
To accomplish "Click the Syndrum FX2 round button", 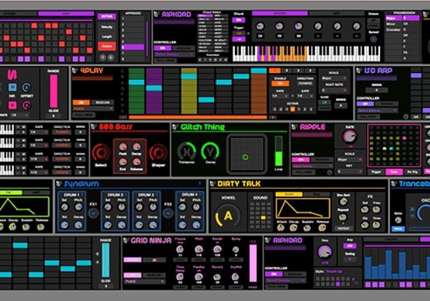I will [x=168, y=213].
